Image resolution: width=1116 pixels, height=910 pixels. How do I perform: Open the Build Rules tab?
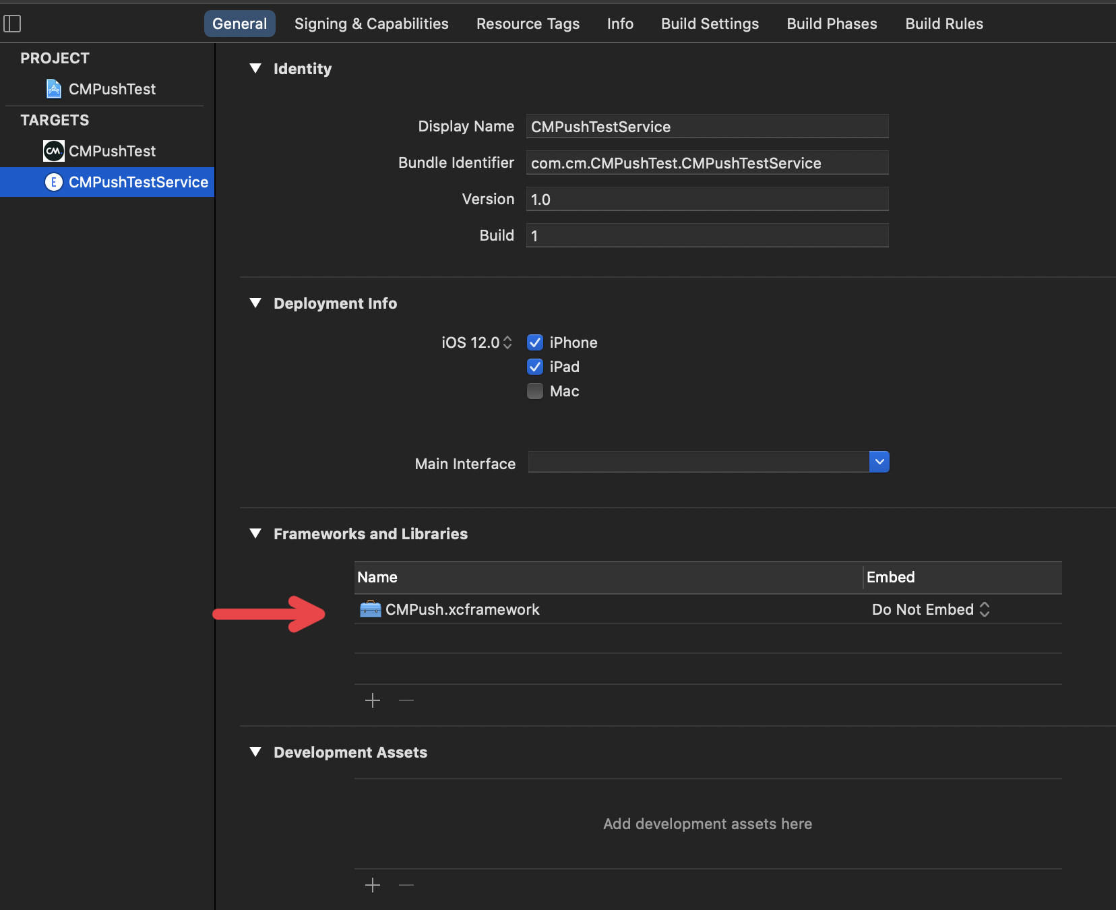(944, 24)
